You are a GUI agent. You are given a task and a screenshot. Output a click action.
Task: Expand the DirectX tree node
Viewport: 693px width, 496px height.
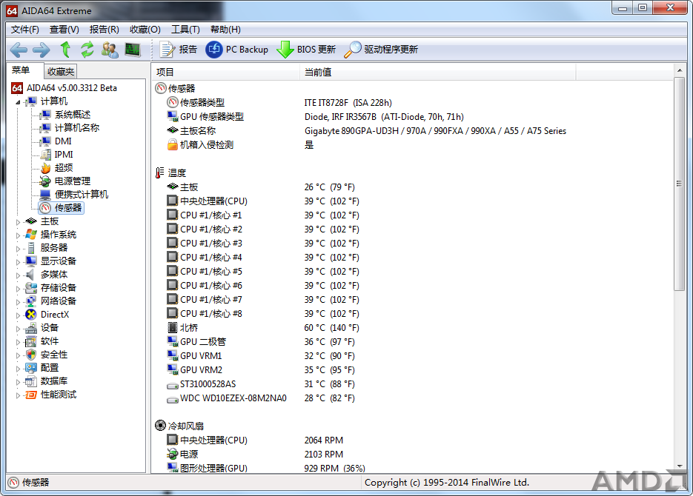[18, 315]
